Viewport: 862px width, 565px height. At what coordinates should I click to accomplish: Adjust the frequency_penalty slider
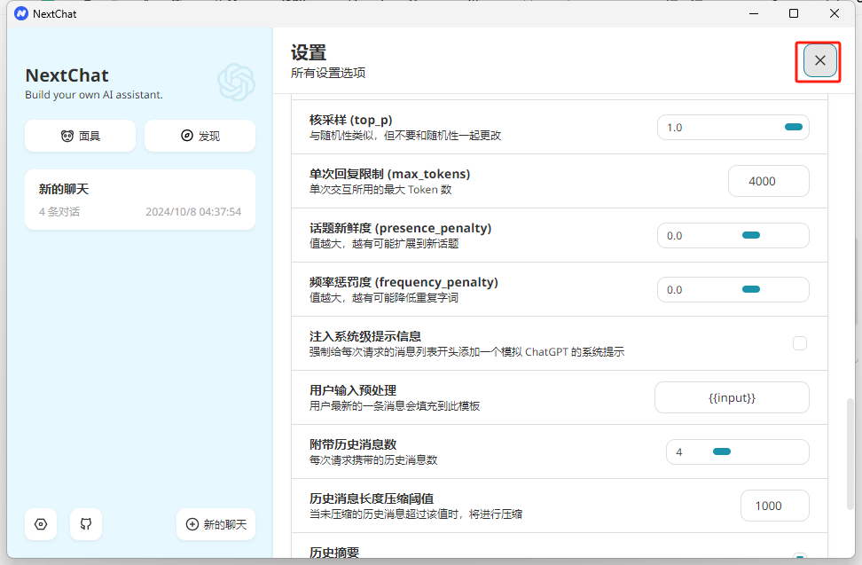tap(733, 290)
